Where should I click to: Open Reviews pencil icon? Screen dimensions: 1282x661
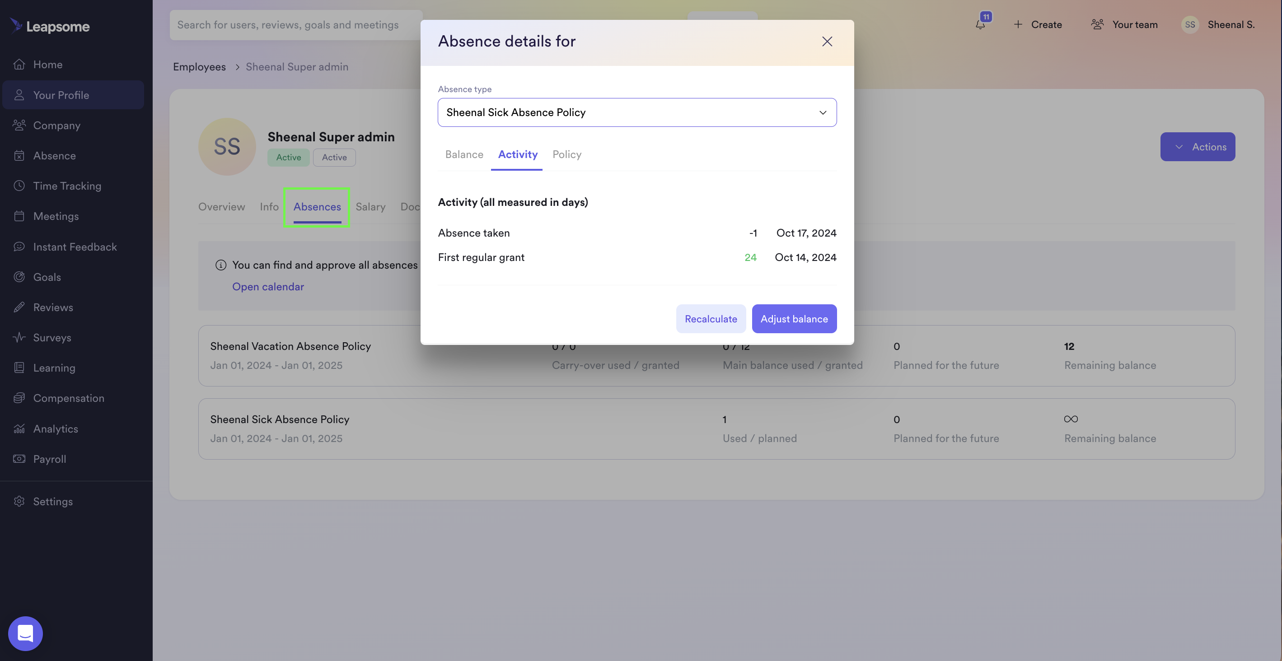point(19,307)
